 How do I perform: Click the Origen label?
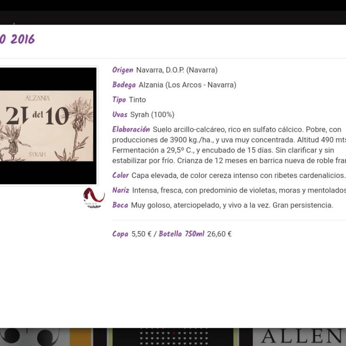click(x=122, y=70)
